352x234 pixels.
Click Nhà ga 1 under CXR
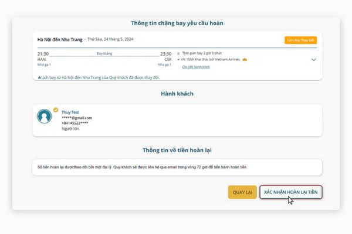click(x=164, y=65)
